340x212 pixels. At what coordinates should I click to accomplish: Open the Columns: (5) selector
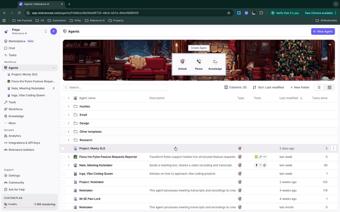(x=235, y=87)
